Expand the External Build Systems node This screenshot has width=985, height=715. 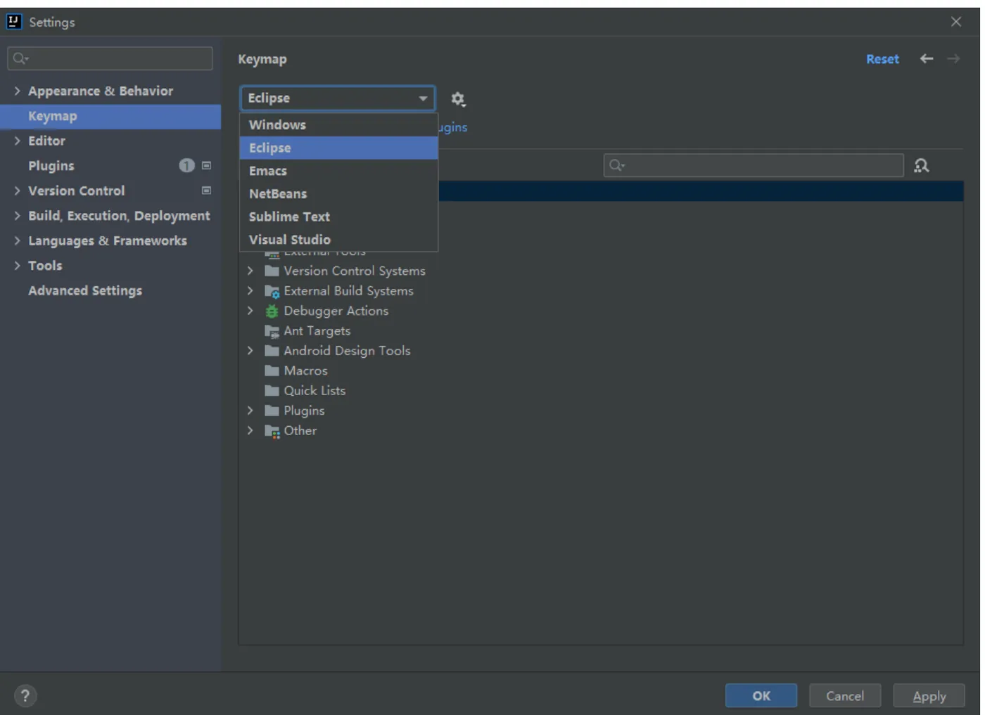[x=250, y=290]
